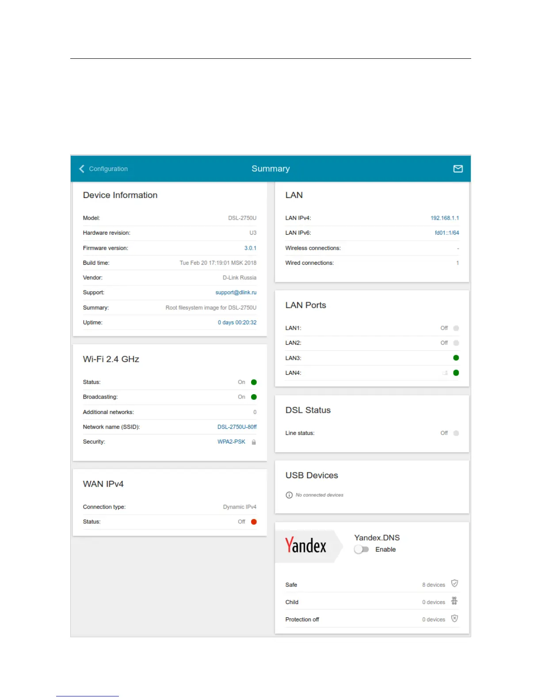Click the Safe mode shield icon
541x700 pixels.
coord(454,584)
